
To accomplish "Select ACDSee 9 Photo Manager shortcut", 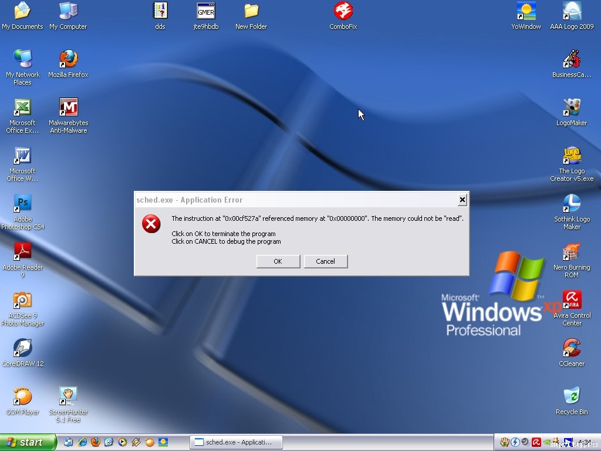I will 23,309.
